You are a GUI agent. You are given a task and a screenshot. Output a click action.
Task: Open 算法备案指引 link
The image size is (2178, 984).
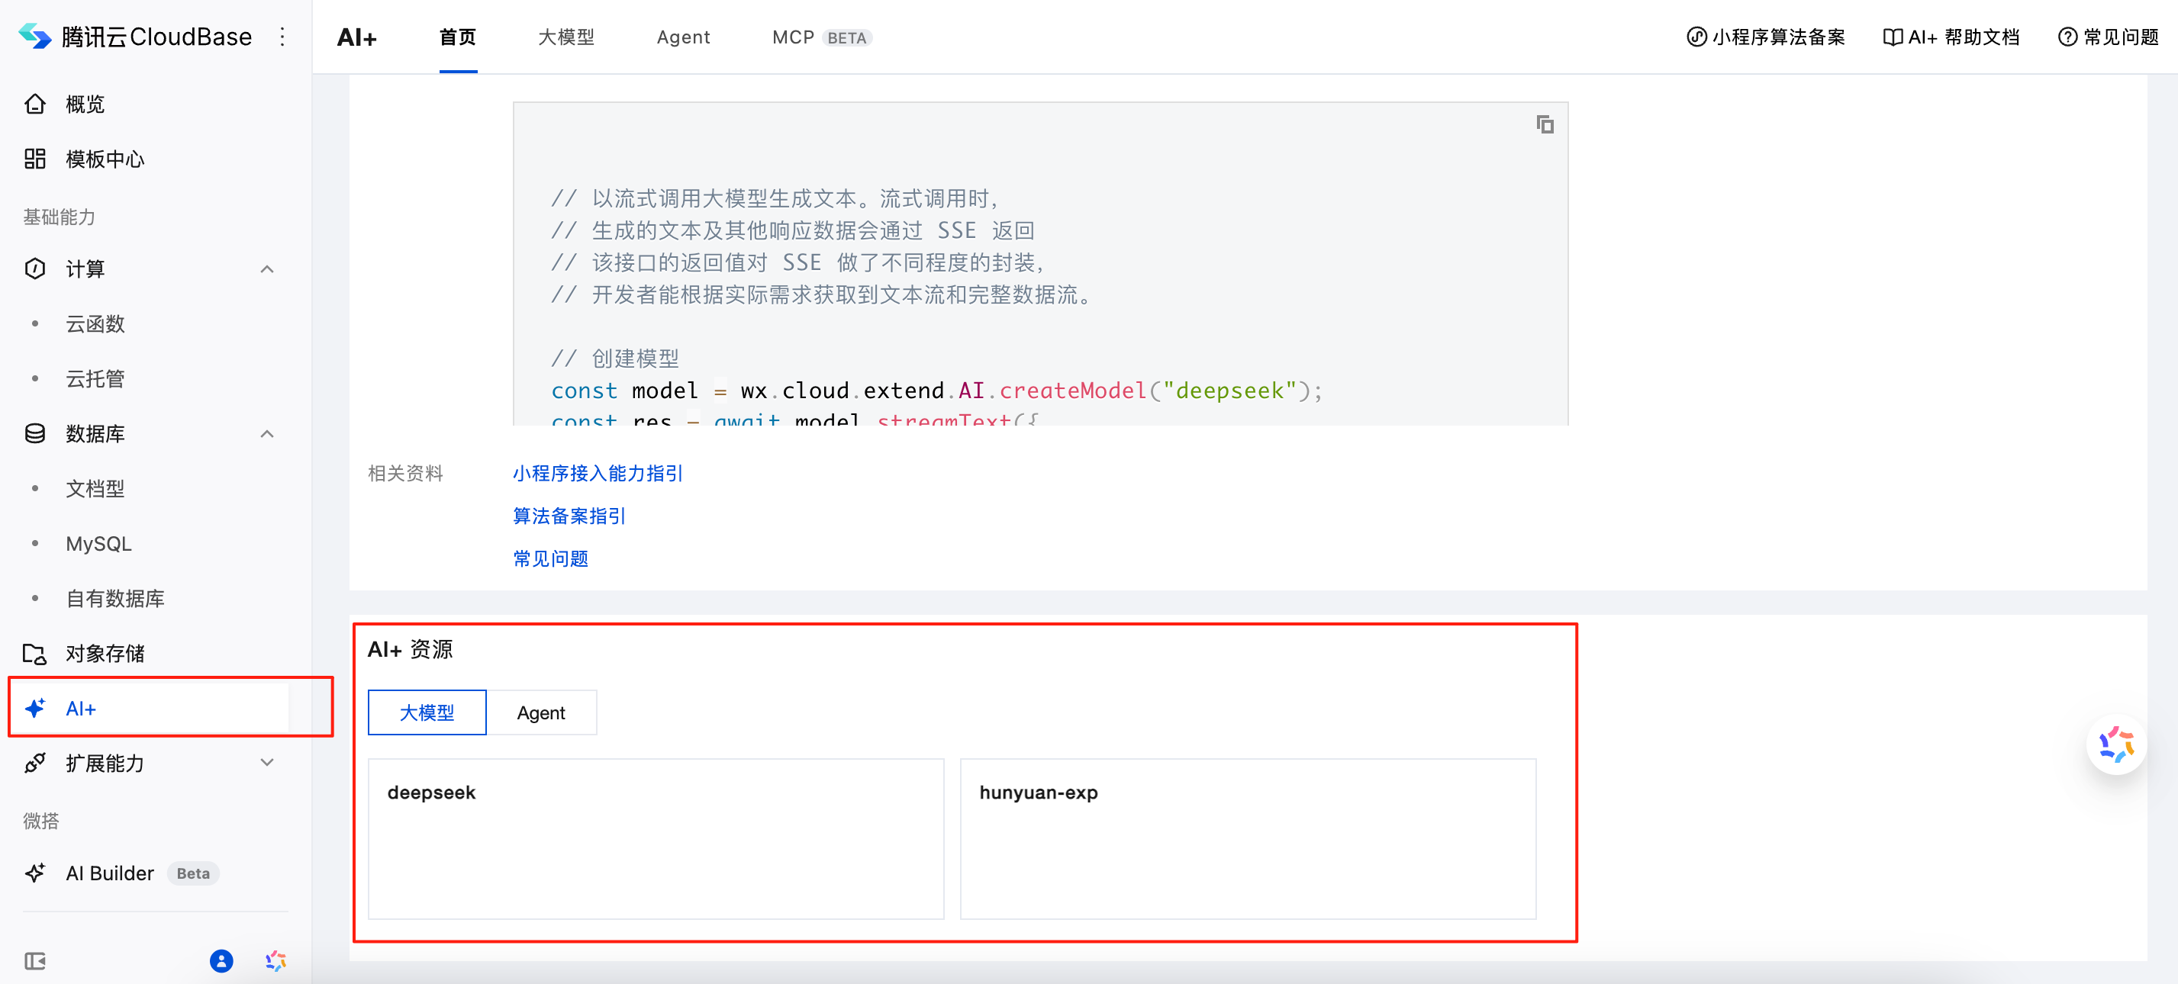point(569,516)
